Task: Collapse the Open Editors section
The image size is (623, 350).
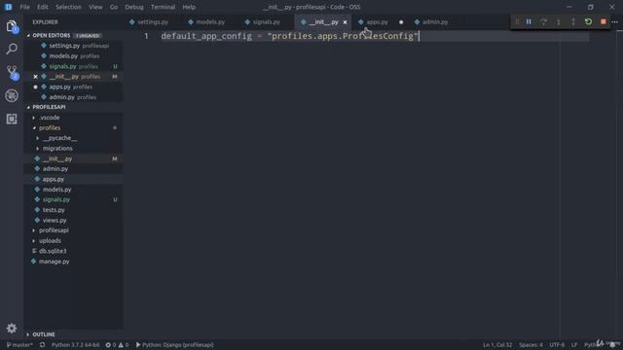Action: coord(51,35)
